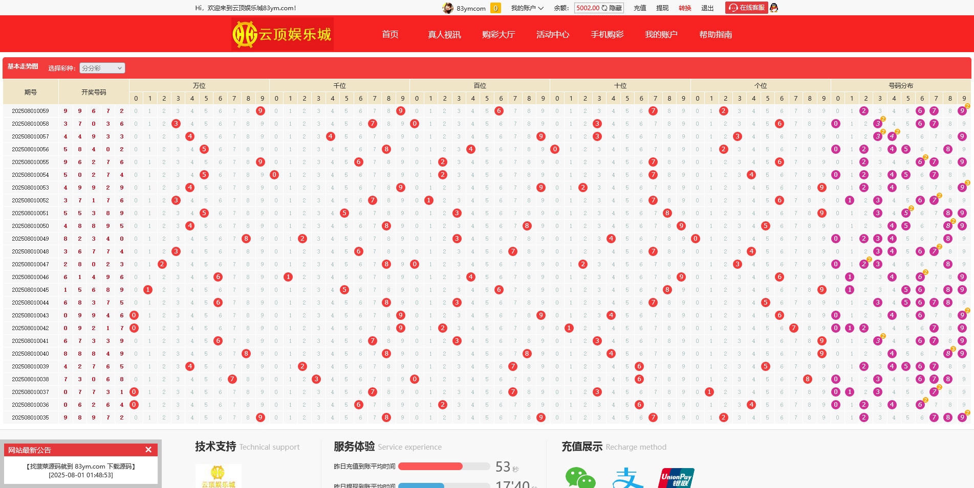
Task: Click the 充值 recharge link
Action: (640, 8)
